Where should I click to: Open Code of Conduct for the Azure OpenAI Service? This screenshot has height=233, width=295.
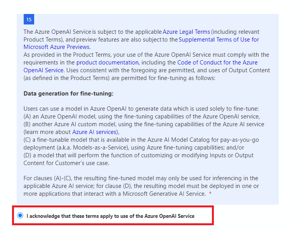141,66
